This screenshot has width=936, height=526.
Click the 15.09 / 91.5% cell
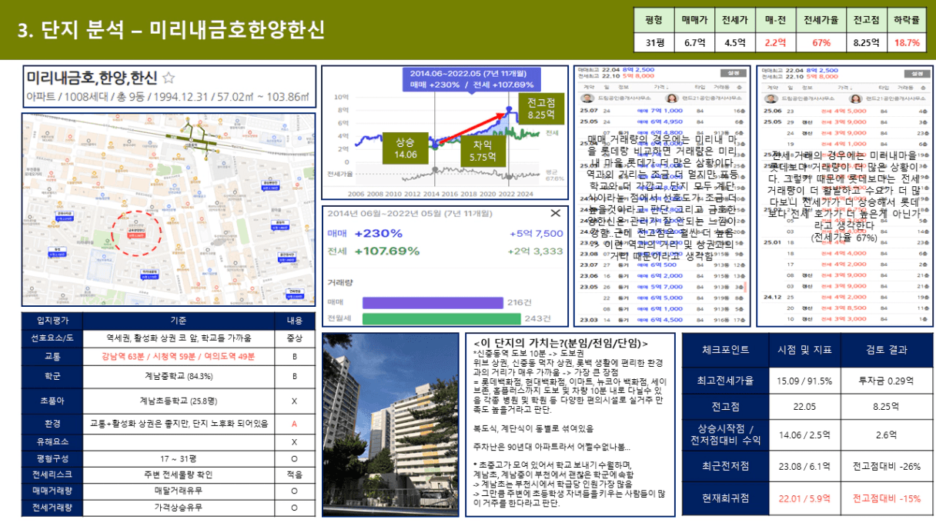point(804,380)
